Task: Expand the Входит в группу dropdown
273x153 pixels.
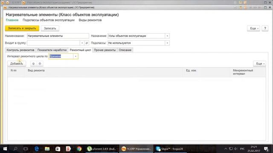Action: pos(82,43)
